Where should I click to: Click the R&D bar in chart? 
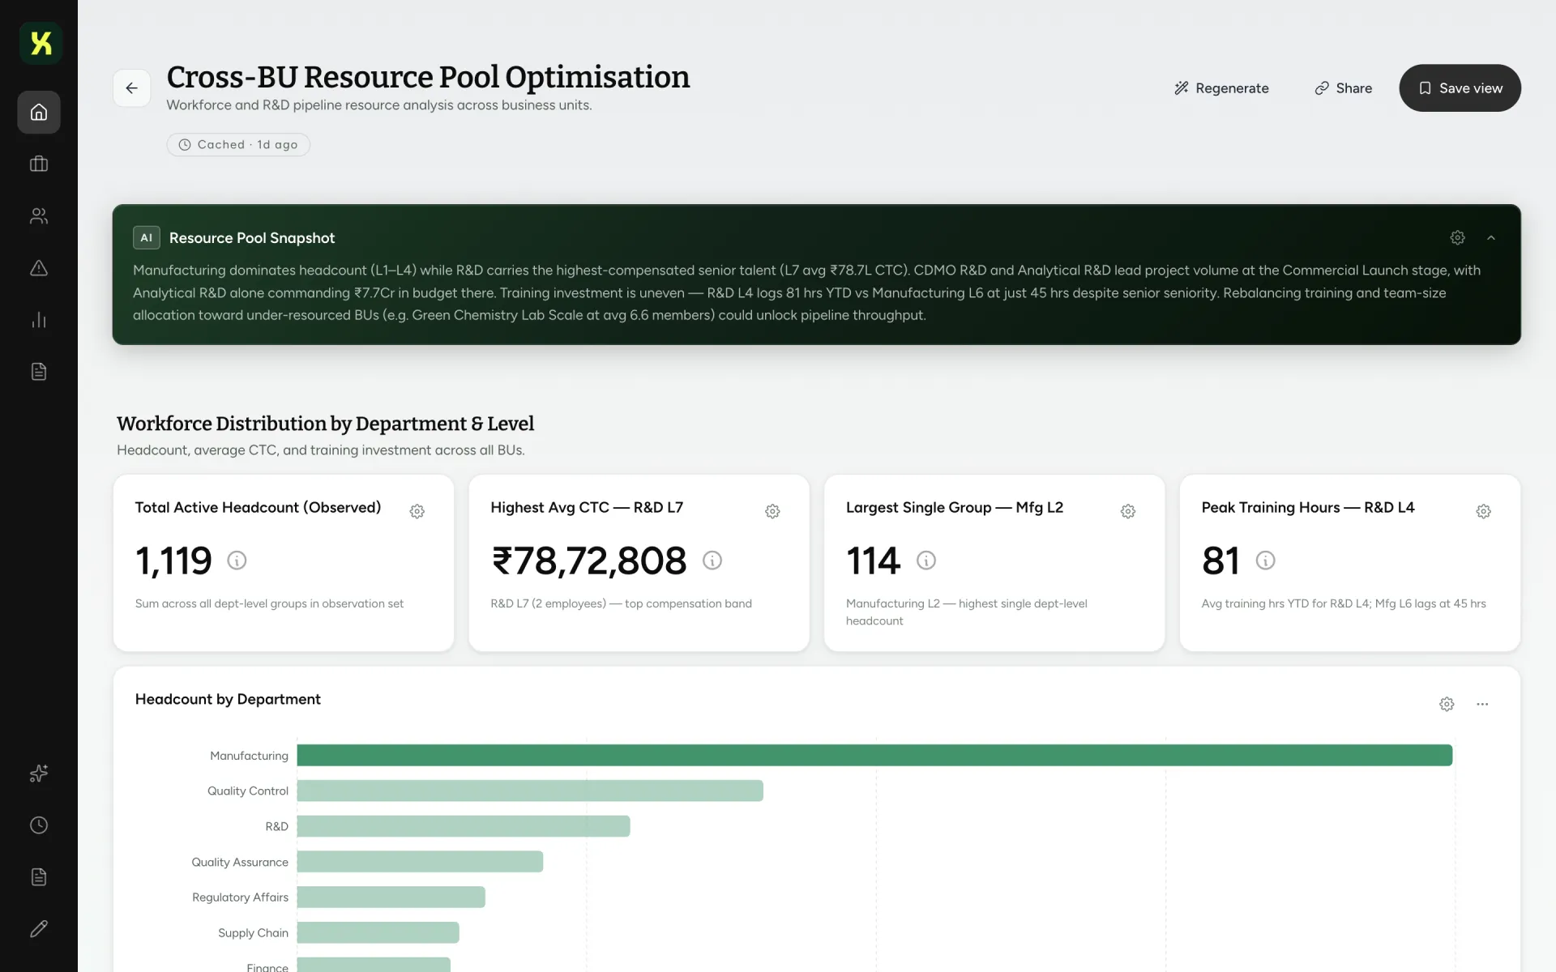[464, 826]
